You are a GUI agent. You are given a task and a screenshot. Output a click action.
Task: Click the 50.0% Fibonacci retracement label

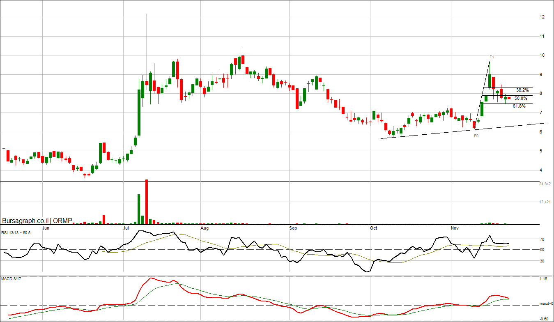(x=520, y=99)
